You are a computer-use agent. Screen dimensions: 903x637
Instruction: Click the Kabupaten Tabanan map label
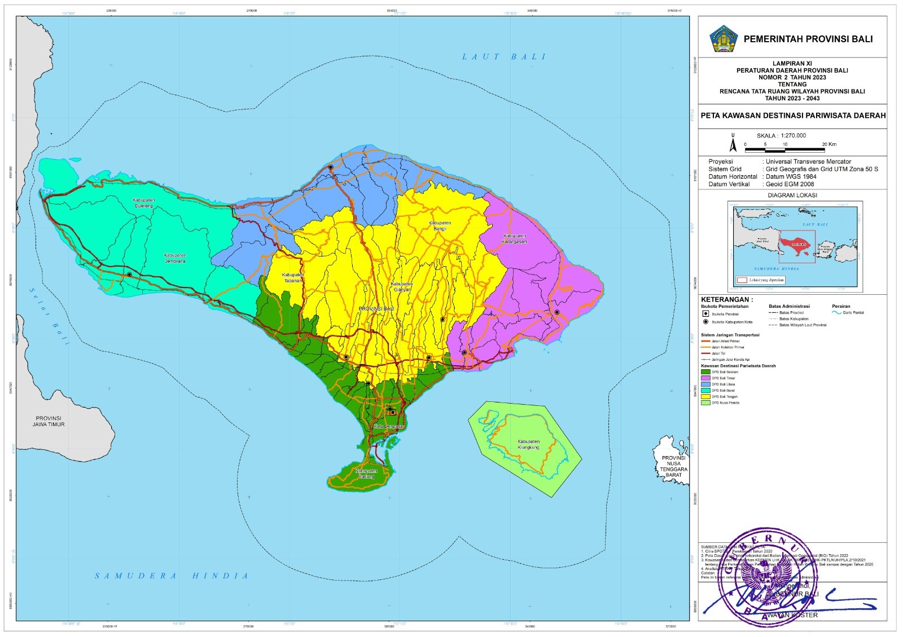click(293, 277)
